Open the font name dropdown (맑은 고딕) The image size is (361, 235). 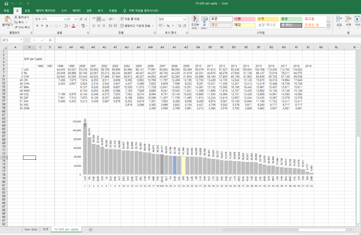(x=65, y=19)
